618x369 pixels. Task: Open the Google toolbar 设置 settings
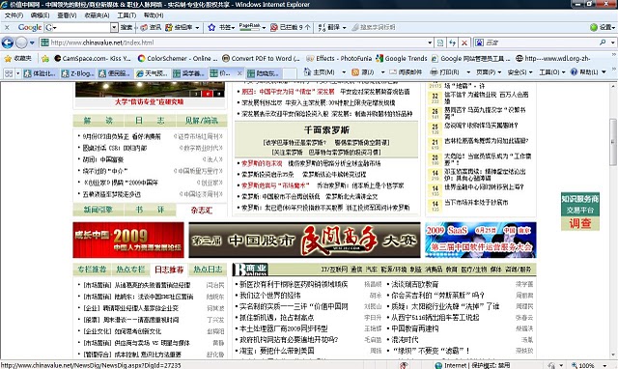(x=603, y=27)
